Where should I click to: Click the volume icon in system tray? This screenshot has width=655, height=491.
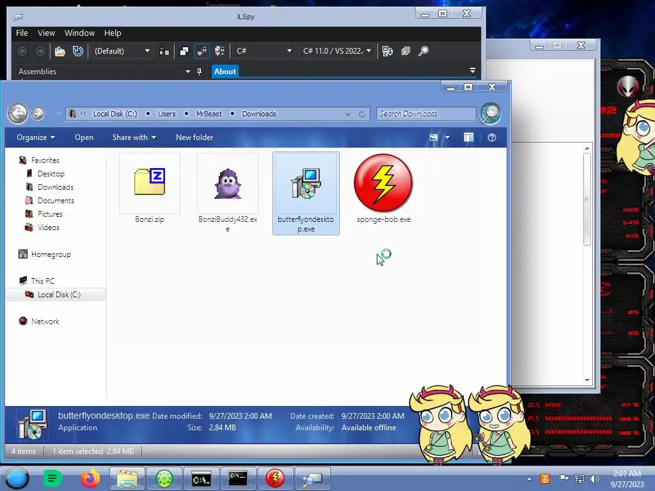click(595, 478)
